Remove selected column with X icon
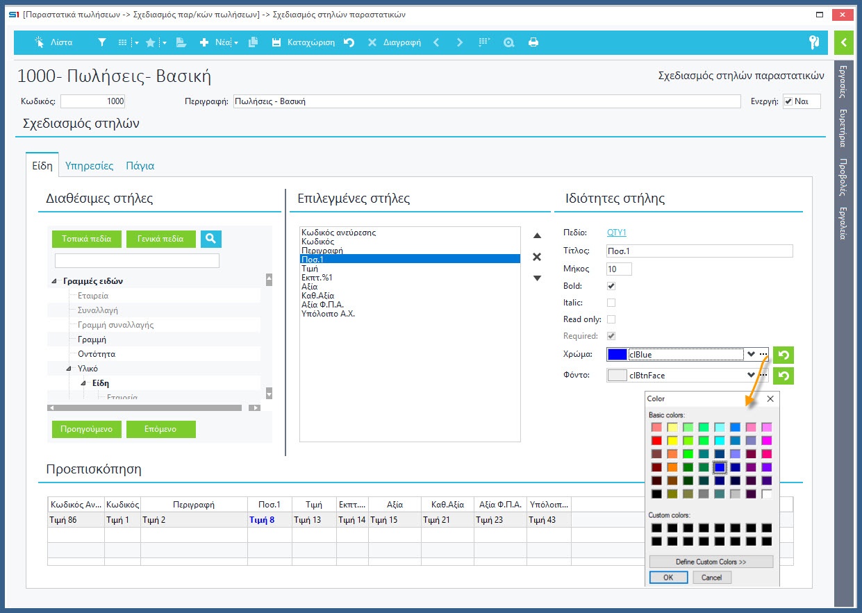This screenshot has width=862, height=613. [x=536, y=257]
